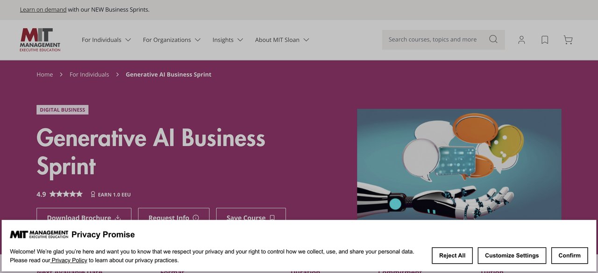The height and width of the screenshot is (273, 598).
Task: Expand the Insights menu
Action: point(228,40)
